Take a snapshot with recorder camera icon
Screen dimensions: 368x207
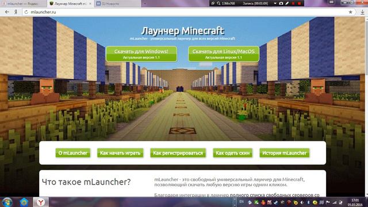tap(281, 3)
